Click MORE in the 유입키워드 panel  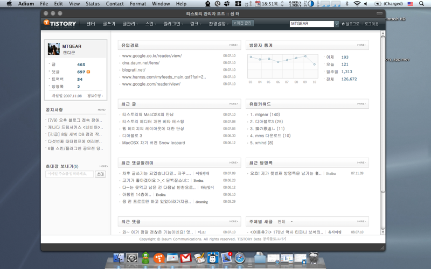pos(362,104)
